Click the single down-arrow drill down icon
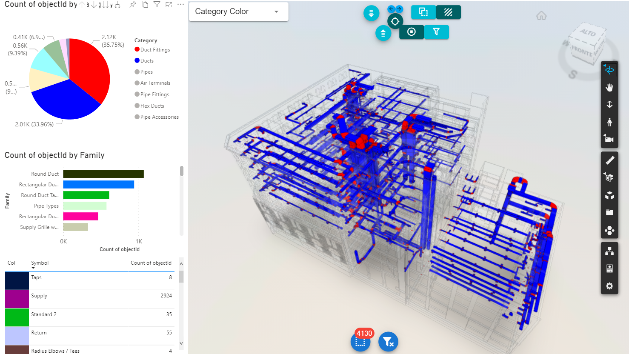 tap(94, 5)
